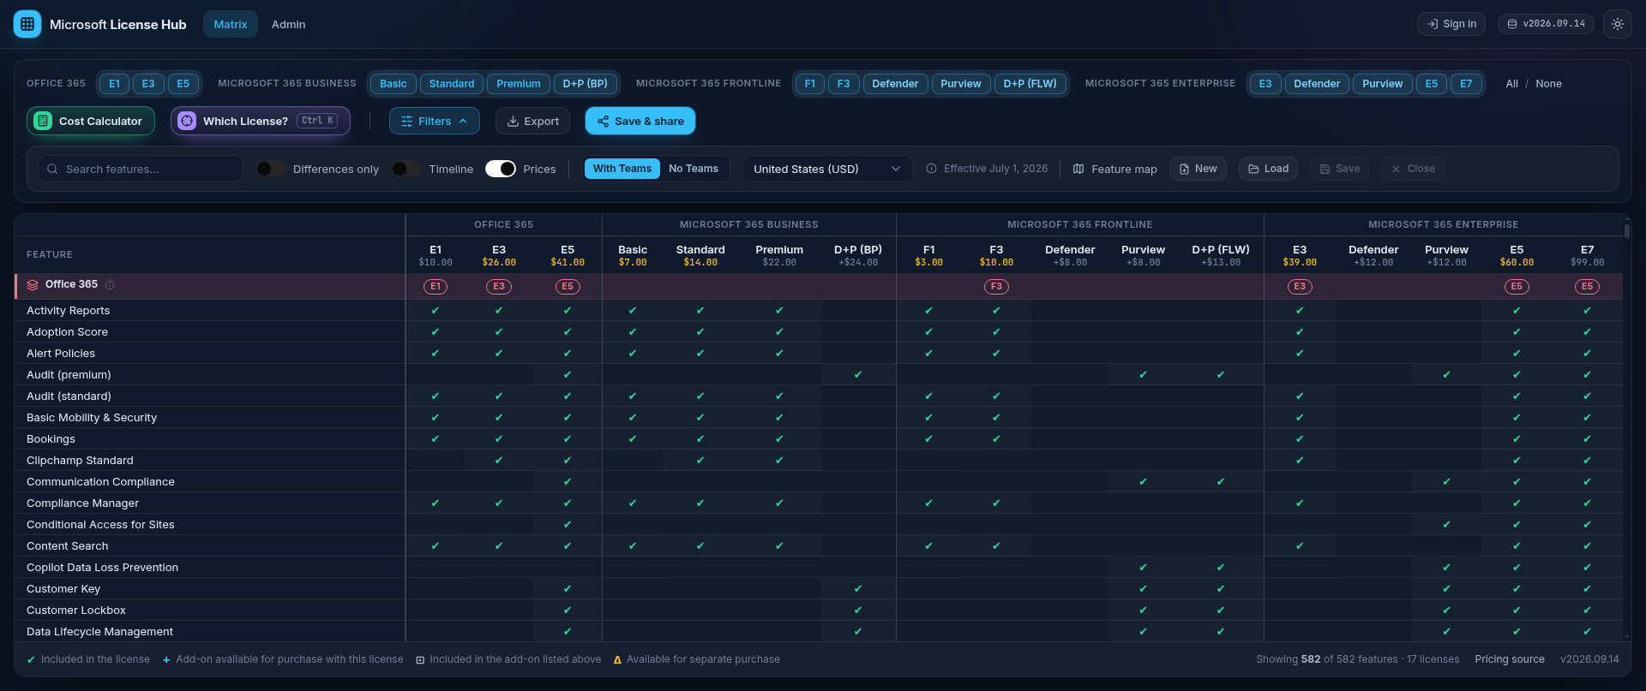The height and width of the screenshot is (691, 1646).
Task: Toggle the Office 365 E1 license chip
Action: point(114,83)
